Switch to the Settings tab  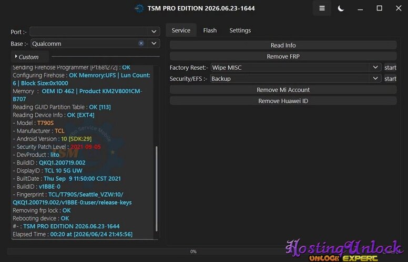[240, 30]
